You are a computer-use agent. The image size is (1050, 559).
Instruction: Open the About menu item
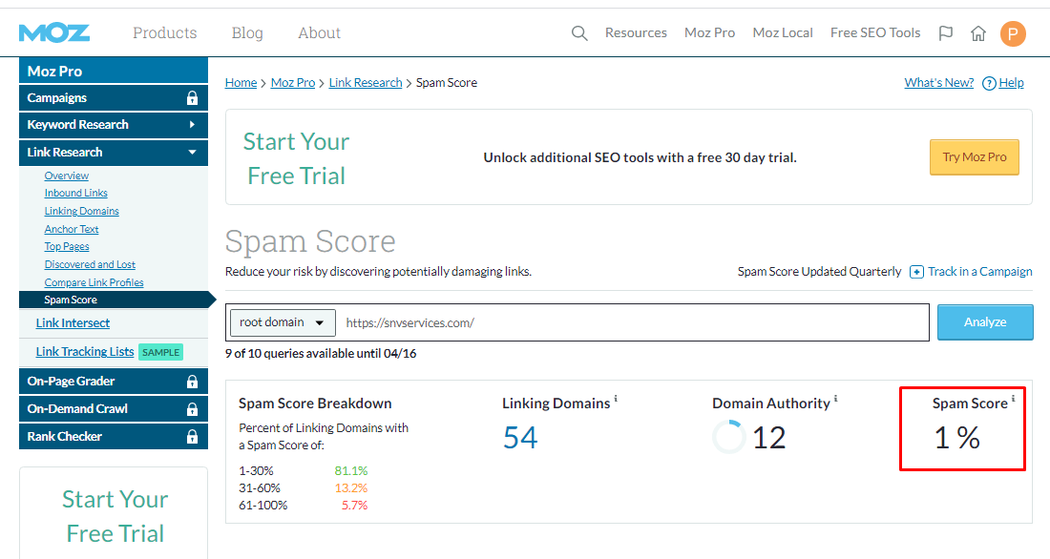coord(320,32)
